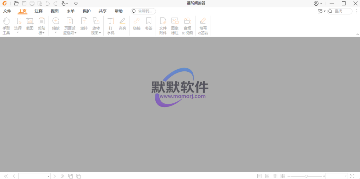360x179 pixels.
Task: Click the Open file folder button
Action: pyautogui.click(x=16, y=4)
